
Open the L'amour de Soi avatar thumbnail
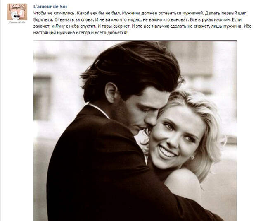click(17, 12)
